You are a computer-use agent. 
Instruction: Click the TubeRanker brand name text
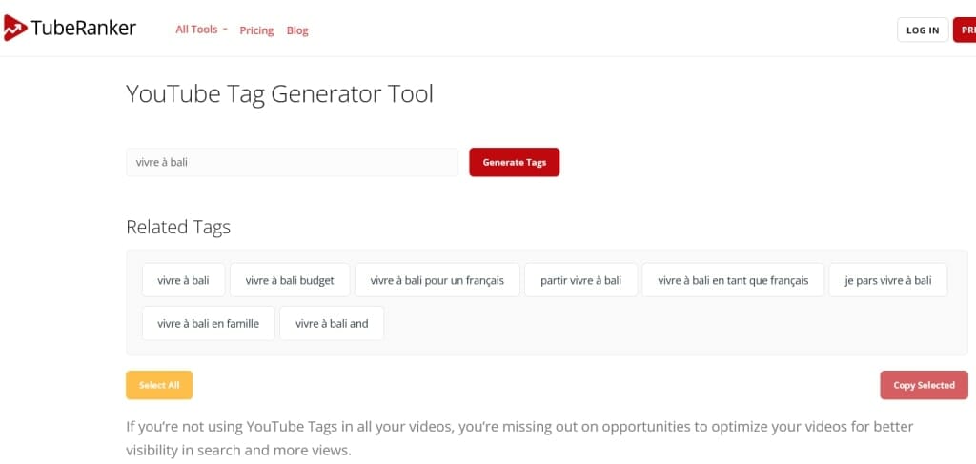(84, 29)
